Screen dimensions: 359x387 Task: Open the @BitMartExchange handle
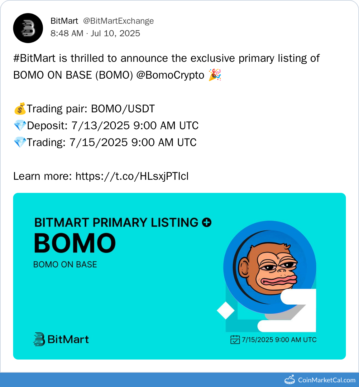[x=118, y=21]
